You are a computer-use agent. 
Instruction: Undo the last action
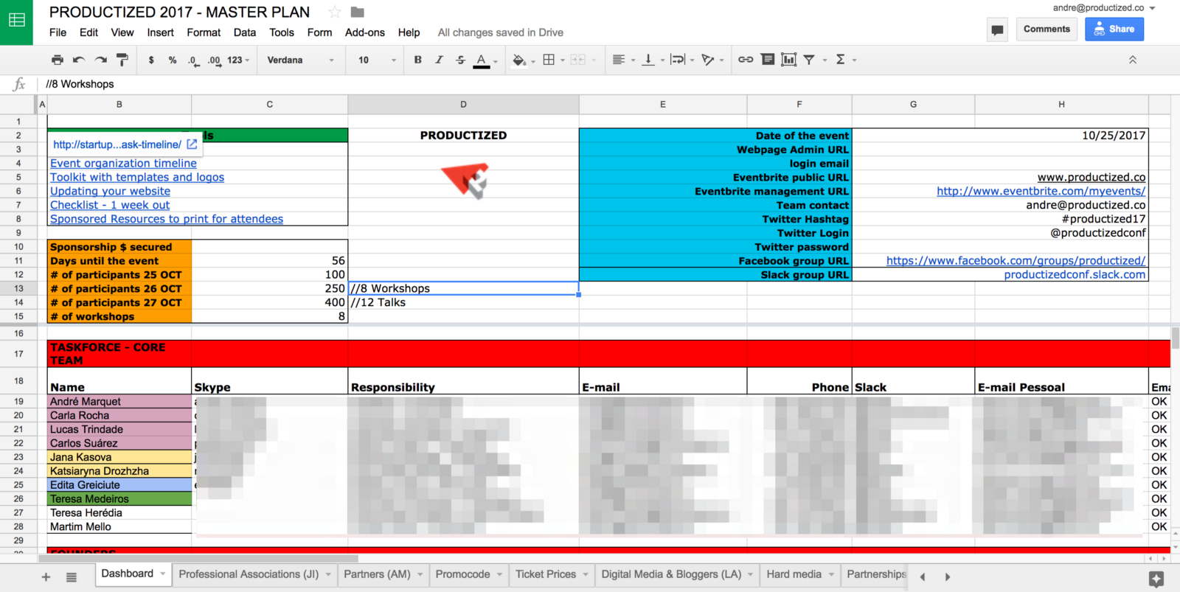click(79, 60)
